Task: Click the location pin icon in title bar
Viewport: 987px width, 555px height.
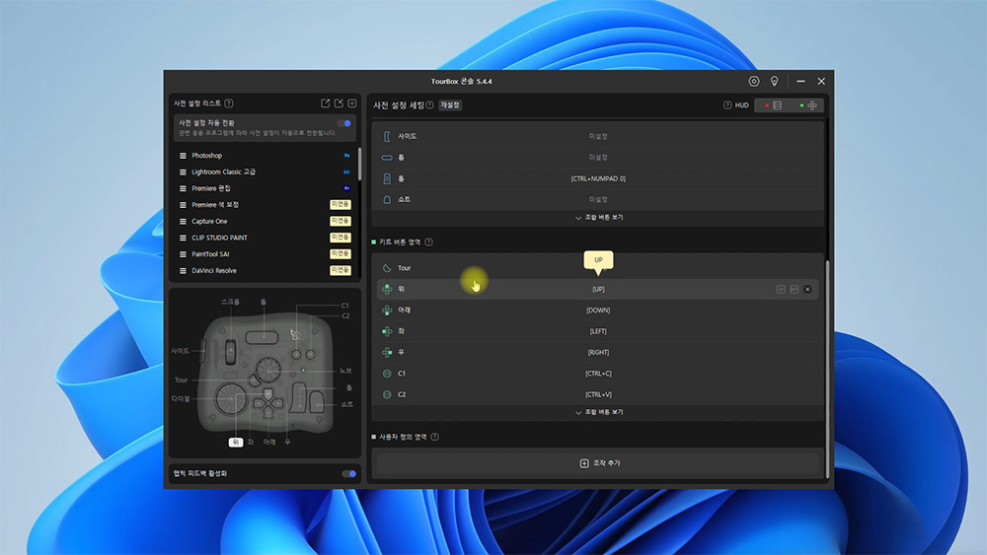Action: point(774,81)
